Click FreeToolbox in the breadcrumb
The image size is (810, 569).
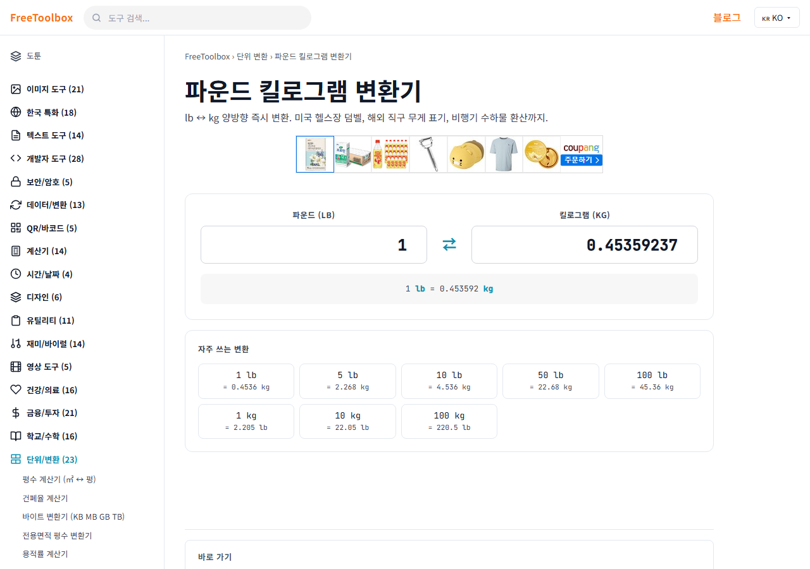pos(207,56)
